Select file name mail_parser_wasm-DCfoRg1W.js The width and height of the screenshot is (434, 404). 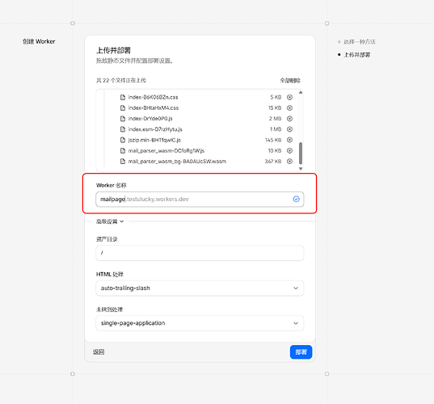click(x=166, y=151)
